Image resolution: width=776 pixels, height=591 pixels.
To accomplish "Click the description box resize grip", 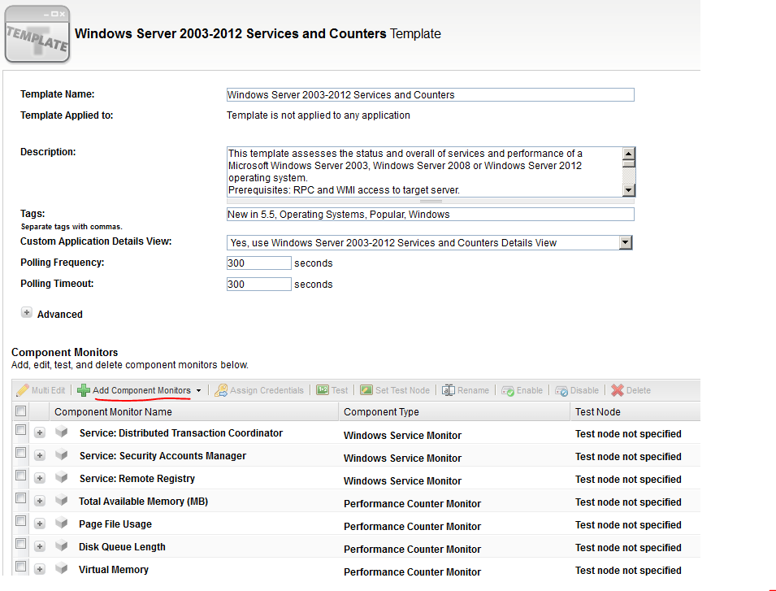I will 431,202.
